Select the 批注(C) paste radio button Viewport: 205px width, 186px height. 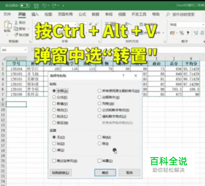click(x=54, y=116)
